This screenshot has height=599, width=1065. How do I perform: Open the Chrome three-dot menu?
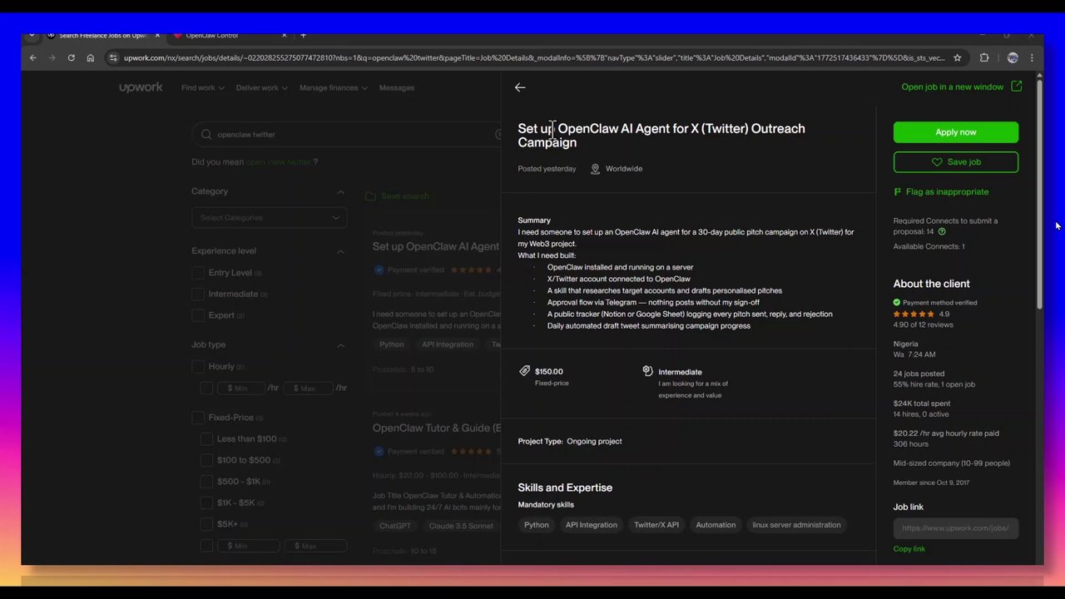point(1032,57)
